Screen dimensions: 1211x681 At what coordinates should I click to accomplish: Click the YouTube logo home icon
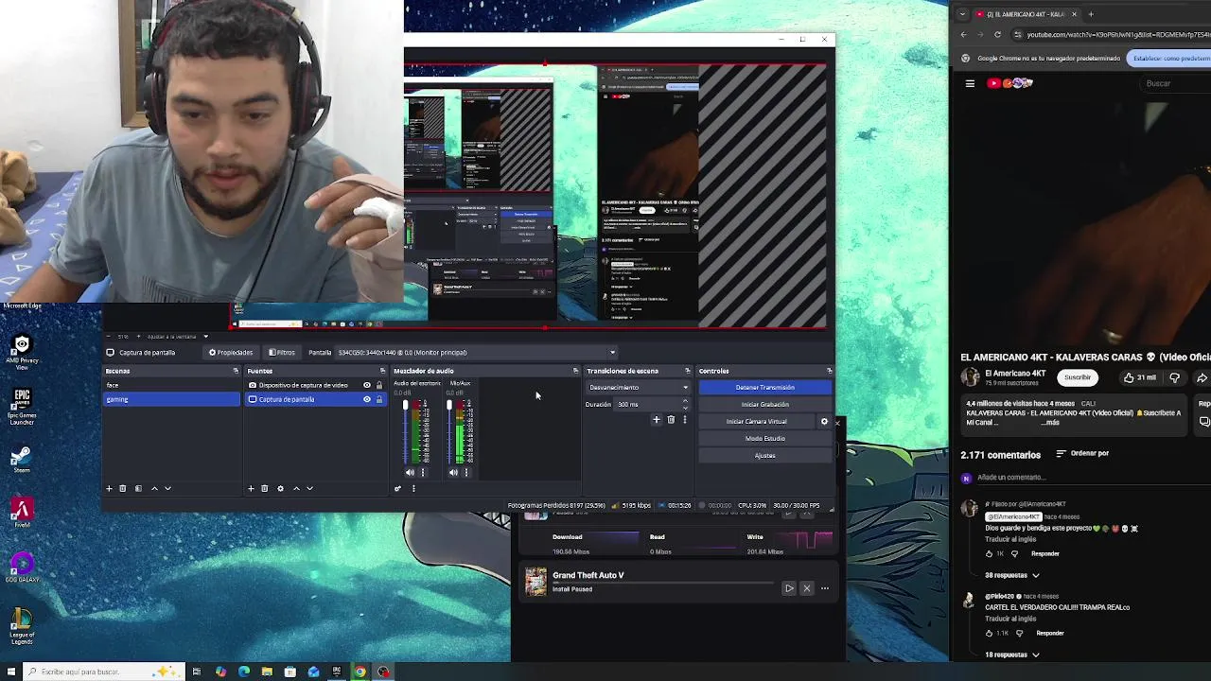click(x=1009, y=83)
